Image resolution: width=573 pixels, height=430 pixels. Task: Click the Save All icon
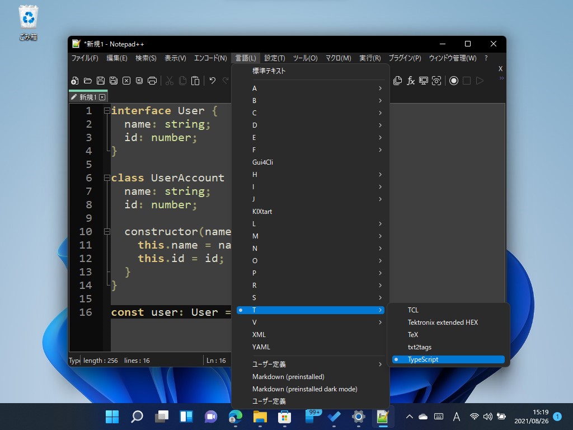click(114, 81)
